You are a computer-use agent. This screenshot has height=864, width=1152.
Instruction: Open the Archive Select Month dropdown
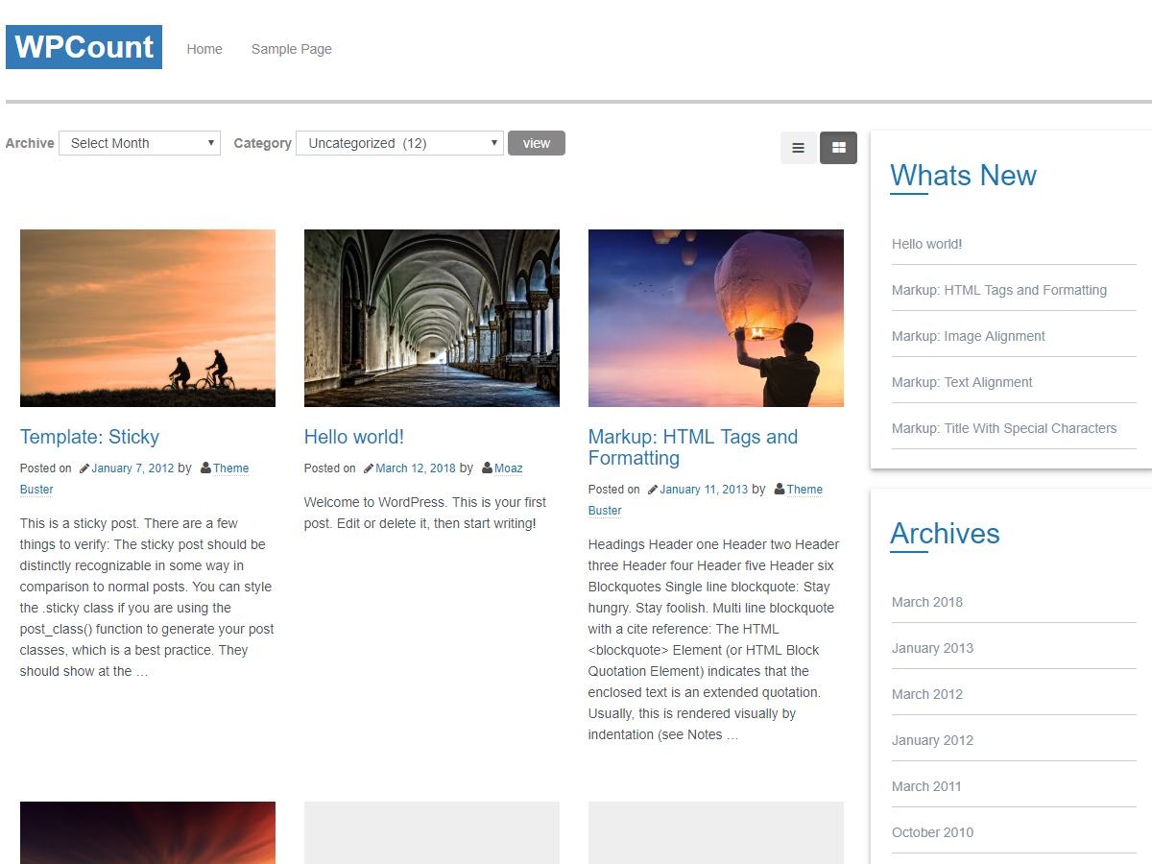pyautogui.click(x=138, y=142)
